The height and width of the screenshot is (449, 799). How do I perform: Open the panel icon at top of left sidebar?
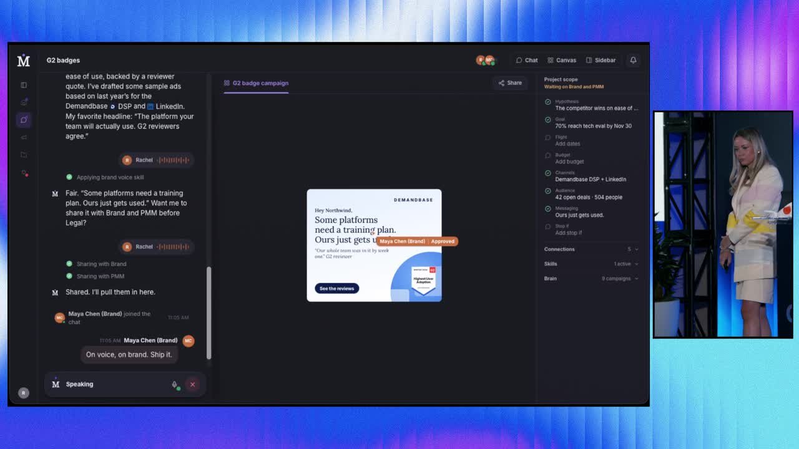point(24,85)
